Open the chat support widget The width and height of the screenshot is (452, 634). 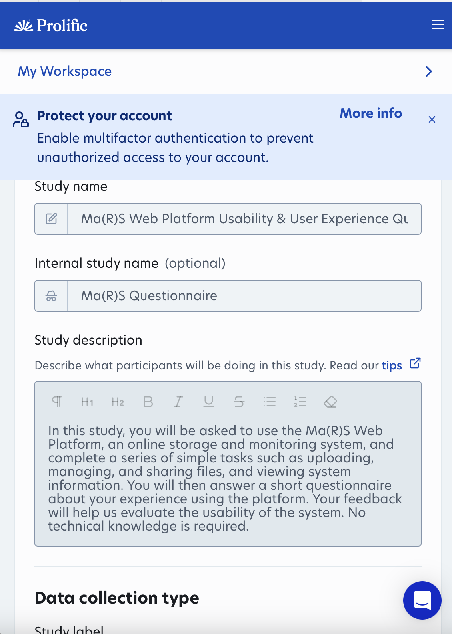point(422,600)
